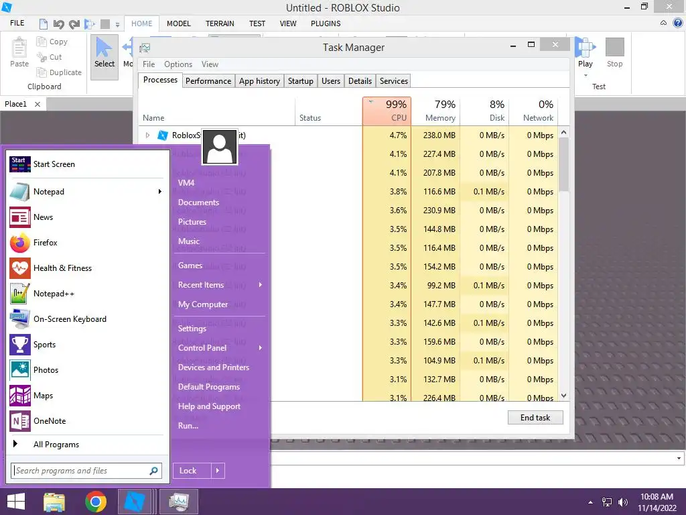686x515 pixels.
Task: Open quick access toolbar customize arrow
Action: click(x=117, y=25)
